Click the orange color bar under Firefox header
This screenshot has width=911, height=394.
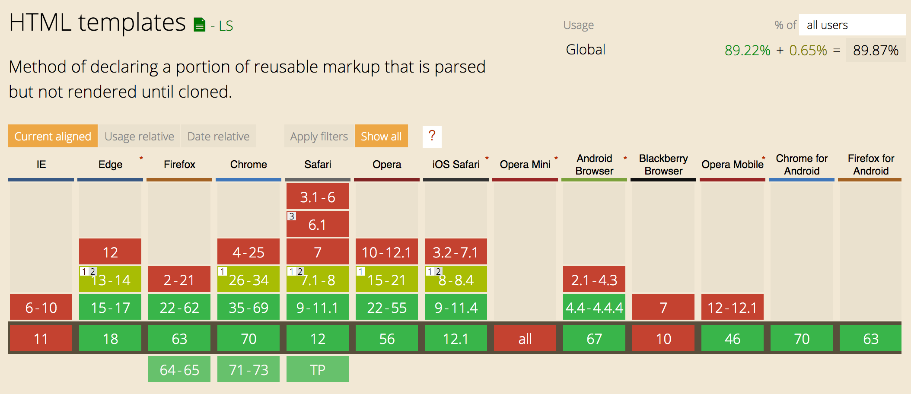pyautogui.click(x=179, y=178)
